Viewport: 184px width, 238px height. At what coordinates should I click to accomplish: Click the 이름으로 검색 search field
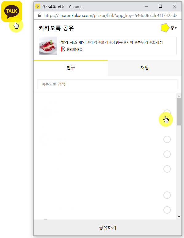[x=108, y=84]
